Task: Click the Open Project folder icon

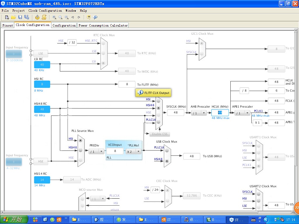Action: point(13,17)
